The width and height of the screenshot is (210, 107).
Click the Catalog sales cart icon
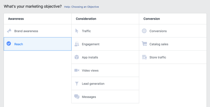point(144,44)
